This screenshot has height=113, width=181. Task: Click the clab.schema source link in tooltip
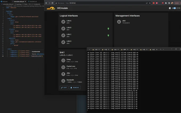40,54
